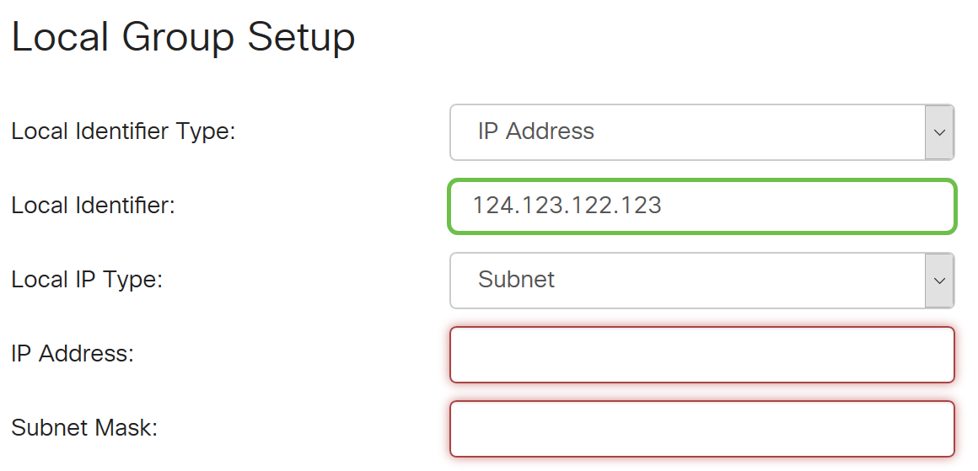Screen dimensions: 978x471
Task: Select the 'Subnet' value shown in dropdown
Action: point(516,280)
